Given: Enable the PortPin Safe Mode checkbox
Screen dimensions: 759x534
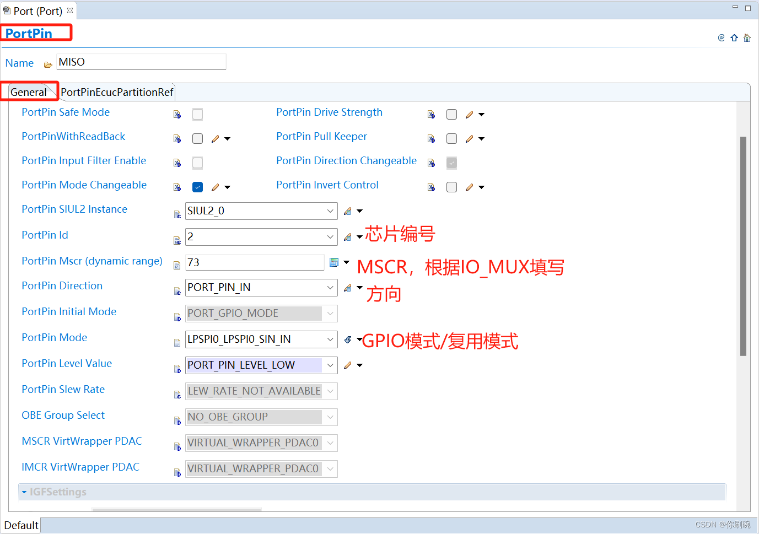Looking at the screenshot, I should (x=197, y=114).
